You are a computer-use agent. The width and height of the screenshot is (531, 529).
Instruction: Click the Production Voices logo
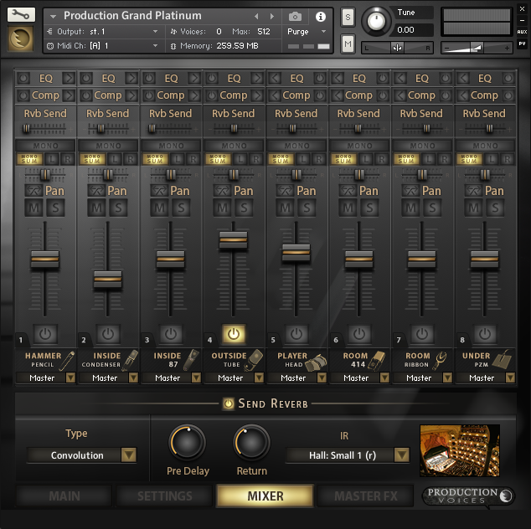point(468,496)
